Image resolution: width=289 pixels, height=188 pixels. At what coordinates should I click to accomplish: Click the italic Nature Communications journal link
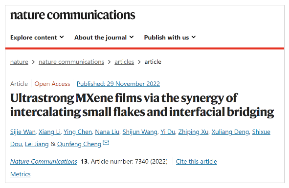(44, 162)
